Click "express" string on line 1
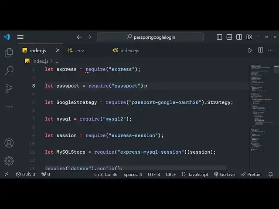This screenshot has width=279, height=209. click(x=122, y=69)
